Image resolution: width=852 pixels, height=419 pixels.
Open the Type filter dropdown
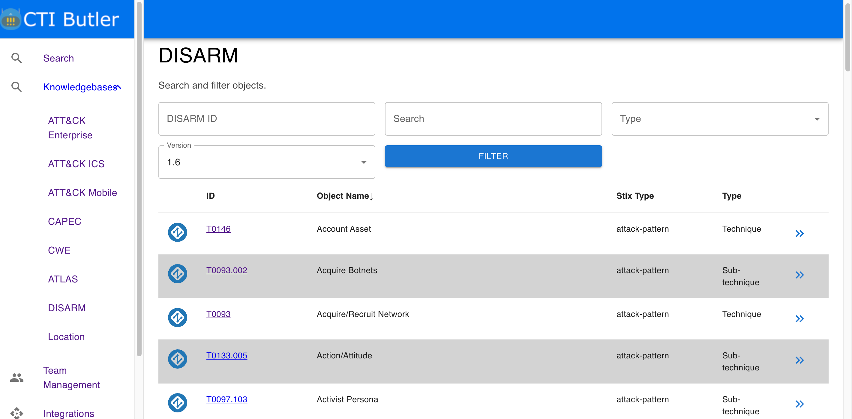tap(720, 119)
